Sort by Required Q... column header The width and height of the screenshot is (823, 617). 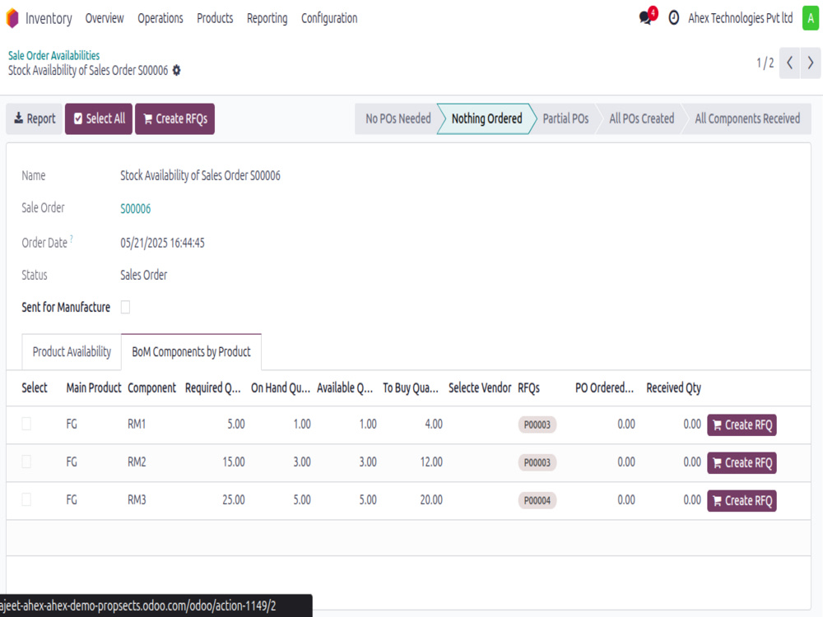212,387
